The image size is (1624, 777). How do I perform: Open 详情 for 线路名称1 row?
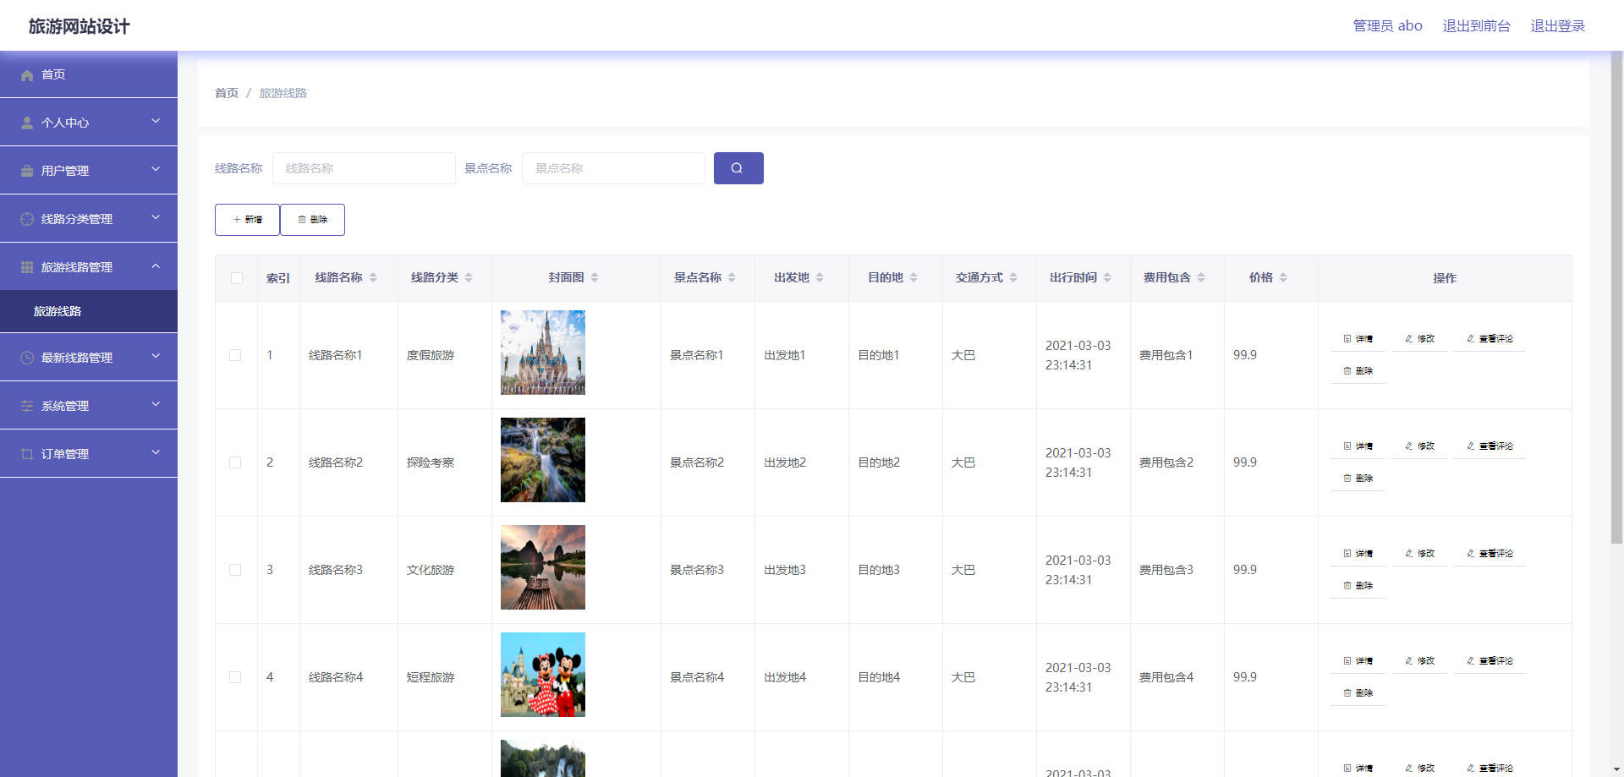tap(1358, 338)
